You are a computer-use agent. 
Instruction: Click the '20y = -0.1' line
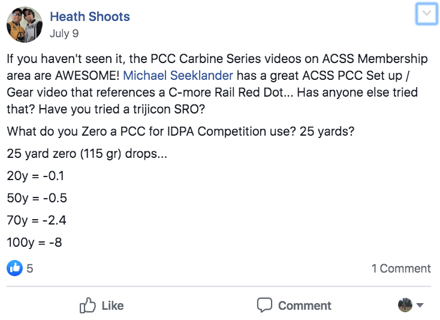coord(35,176)
